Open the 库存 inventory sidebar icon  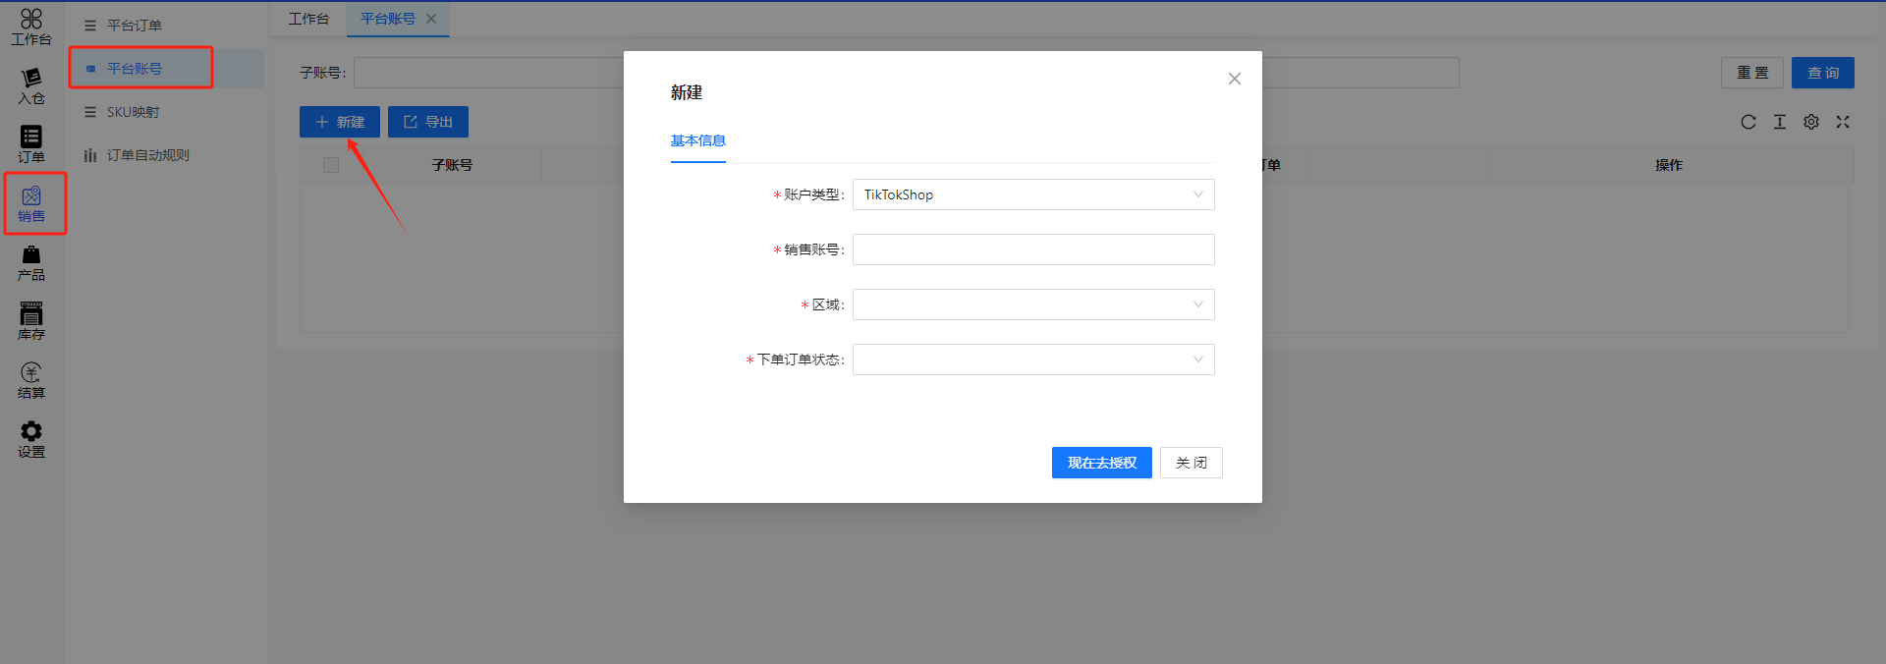tap(31, 322)
